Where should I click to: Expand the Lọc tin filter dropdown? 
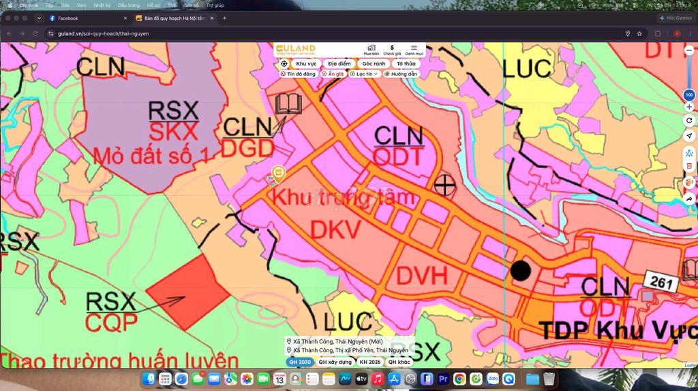(364, 74)
